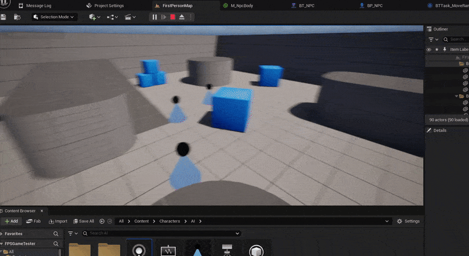
Task: Open the Blueprints dropdown in the main toolbar
Action: coord(112,17)
